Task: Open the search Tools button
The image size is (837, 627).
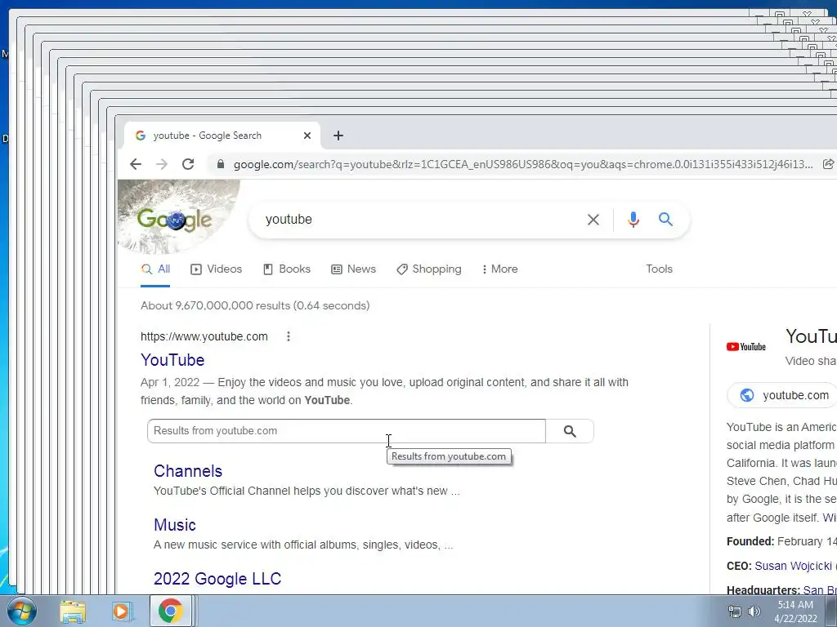Action: [660, 269]
